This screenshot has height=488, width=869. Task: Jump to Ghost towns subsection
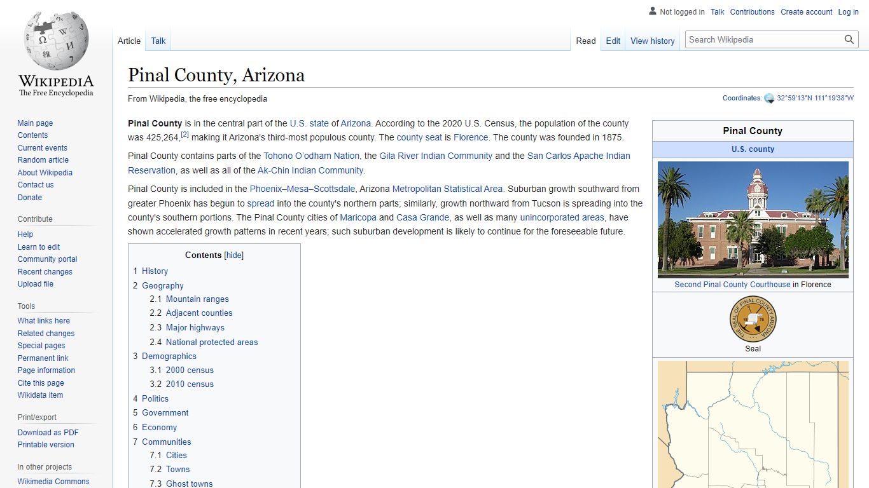pyautogui.click(x=190, y=484)
